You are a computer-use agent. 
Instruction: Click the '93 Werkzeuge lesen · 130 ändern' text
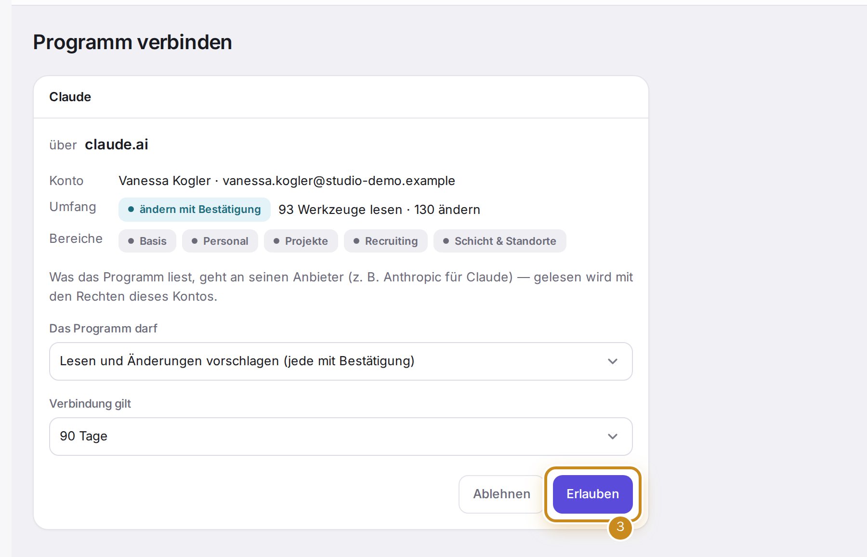(x=379, y=210)
